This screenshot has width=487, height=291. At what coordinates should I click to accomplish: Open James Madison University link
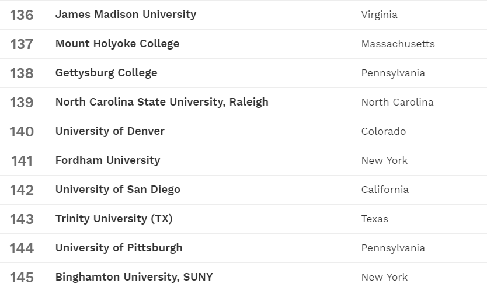pyautogui.click(x=126, y=15)
